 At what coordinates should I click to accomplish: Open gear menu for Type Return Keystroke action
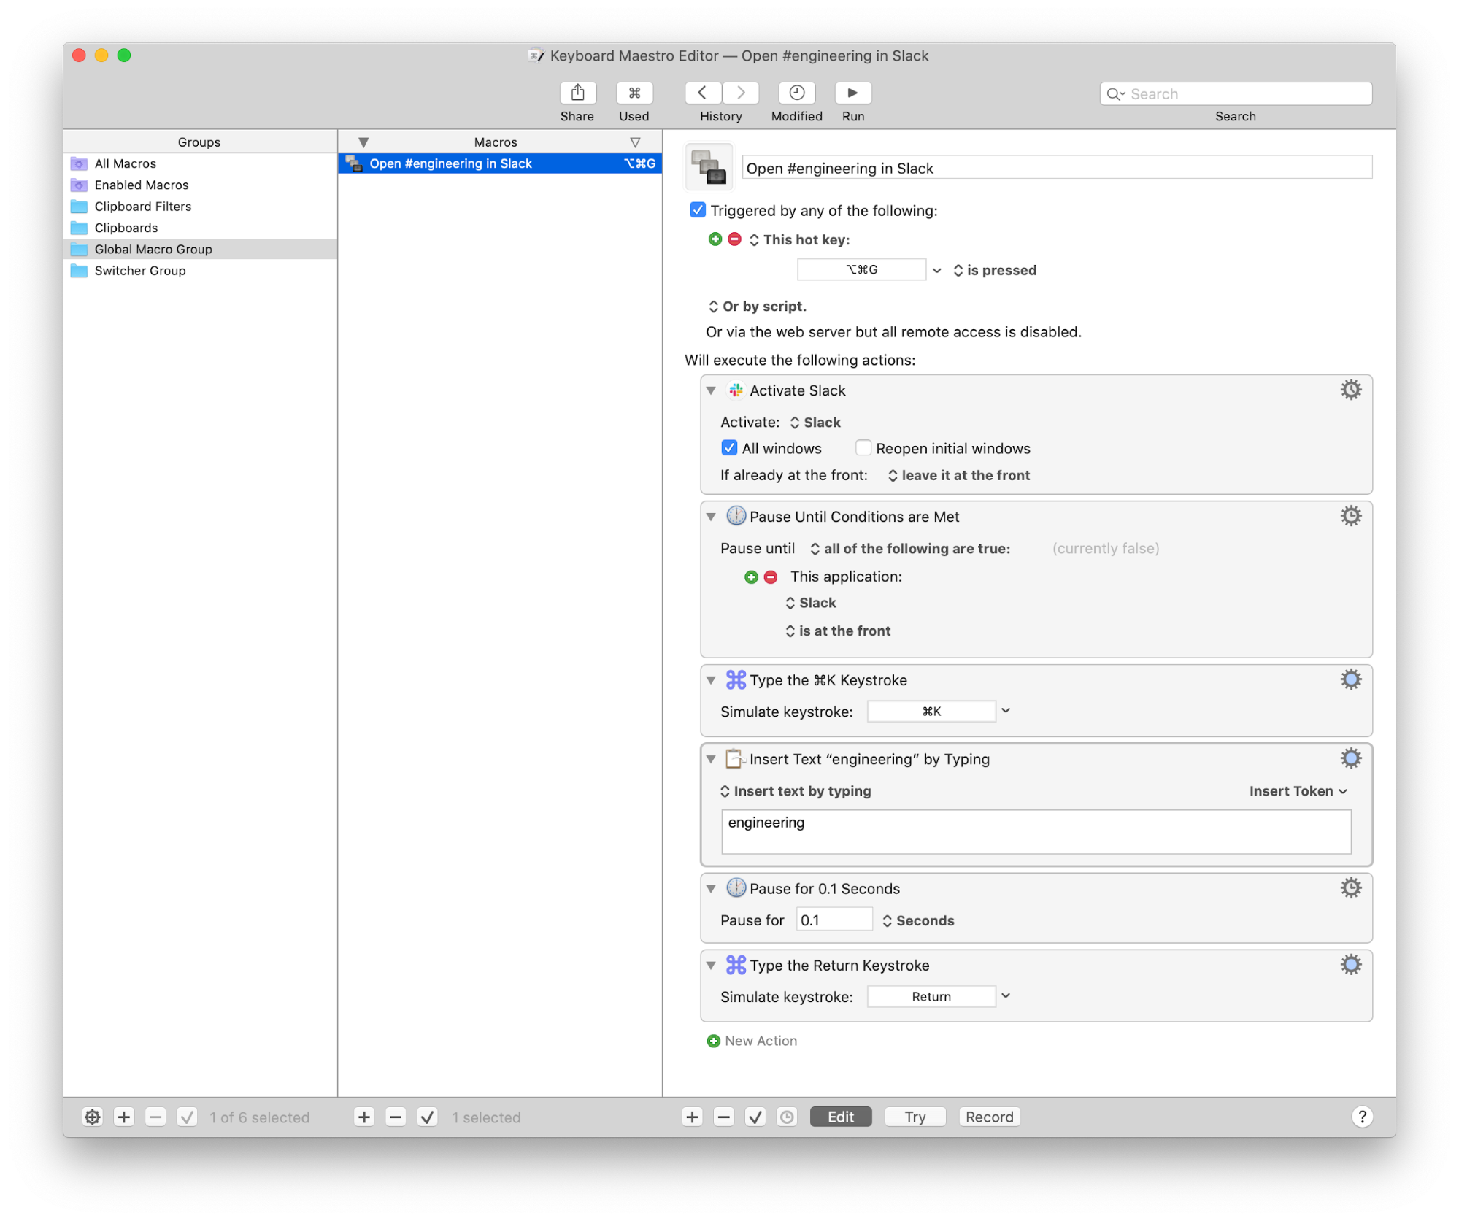1350,965
